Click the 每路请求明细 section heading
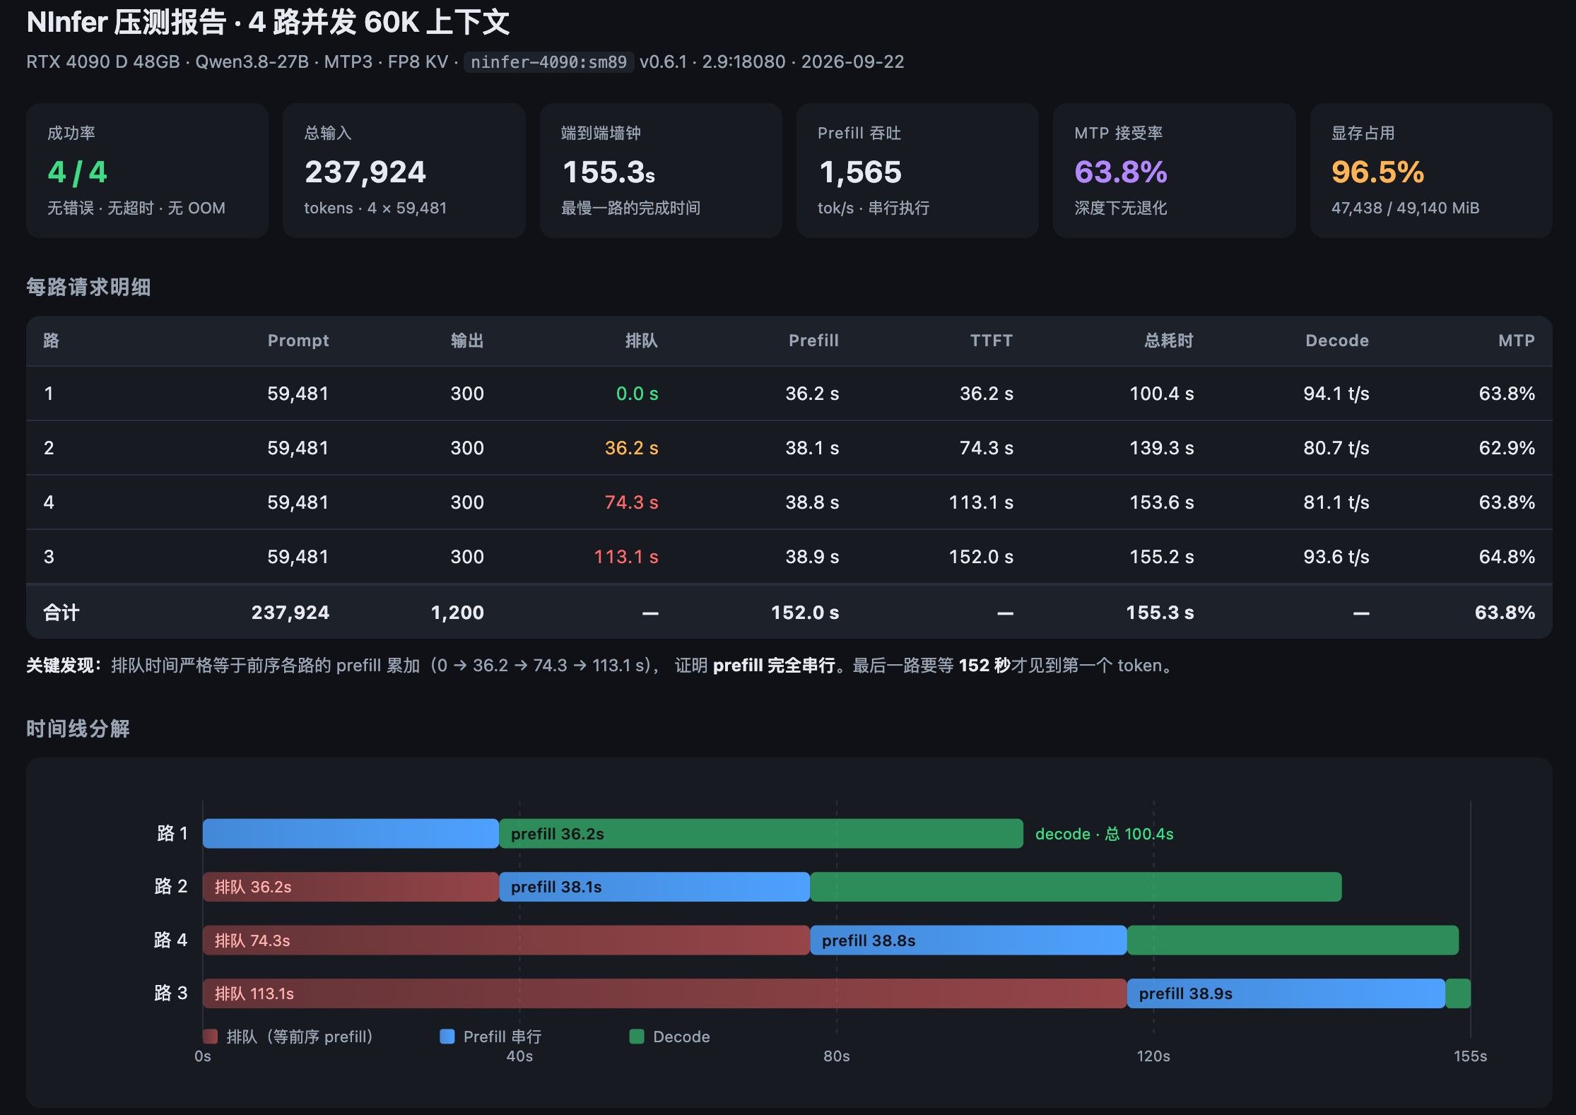The width and height of the screenshot is (1576, 1115). [88, 287]
